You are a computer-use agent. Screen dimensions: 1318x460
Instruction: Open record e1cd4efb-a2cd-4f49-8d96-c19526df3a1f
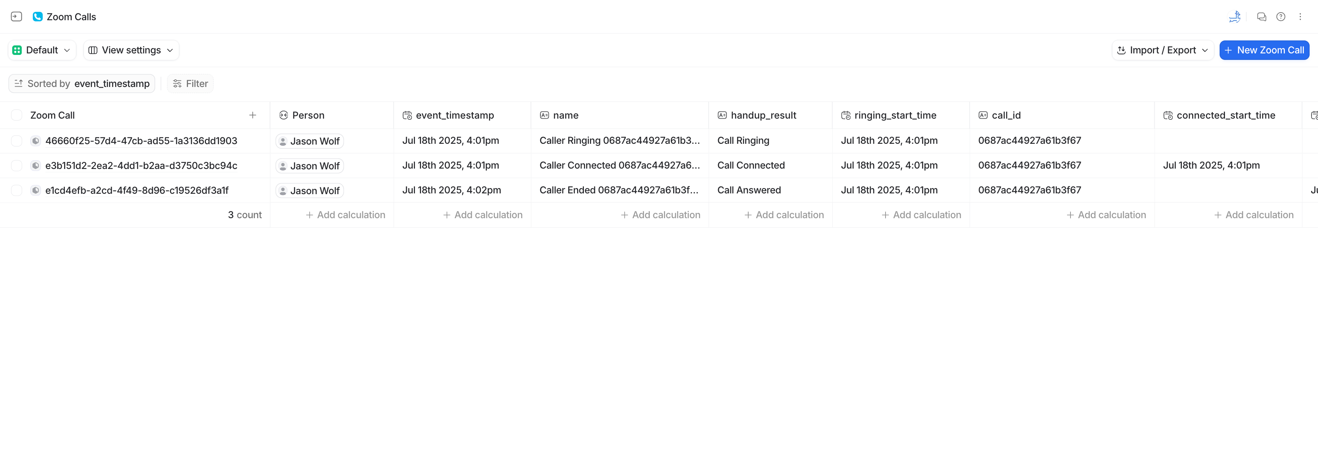point(137,190)
